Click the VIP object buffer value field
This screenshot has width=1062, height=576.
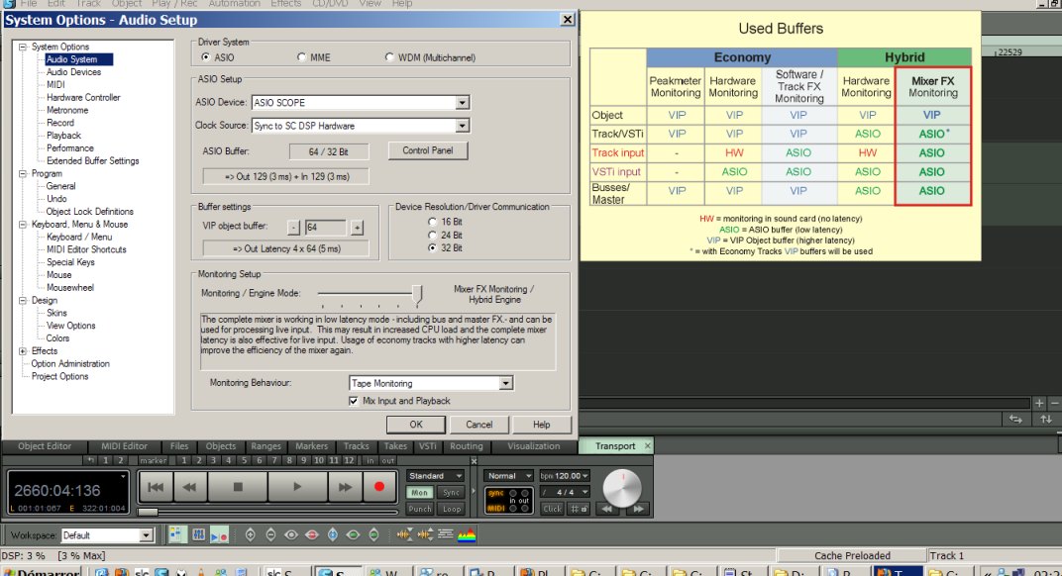coord(325,228)
